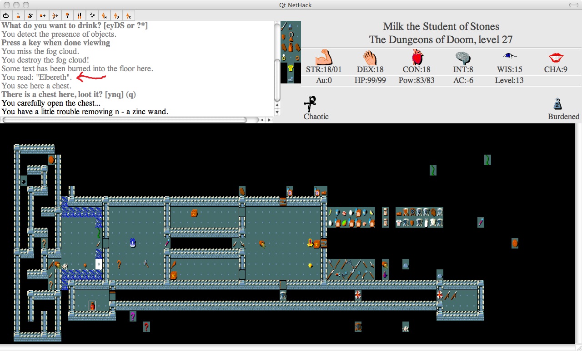Click the constitution heart icon
The image size is (582, 351).
pyautogui.click(x=417, y=57)
